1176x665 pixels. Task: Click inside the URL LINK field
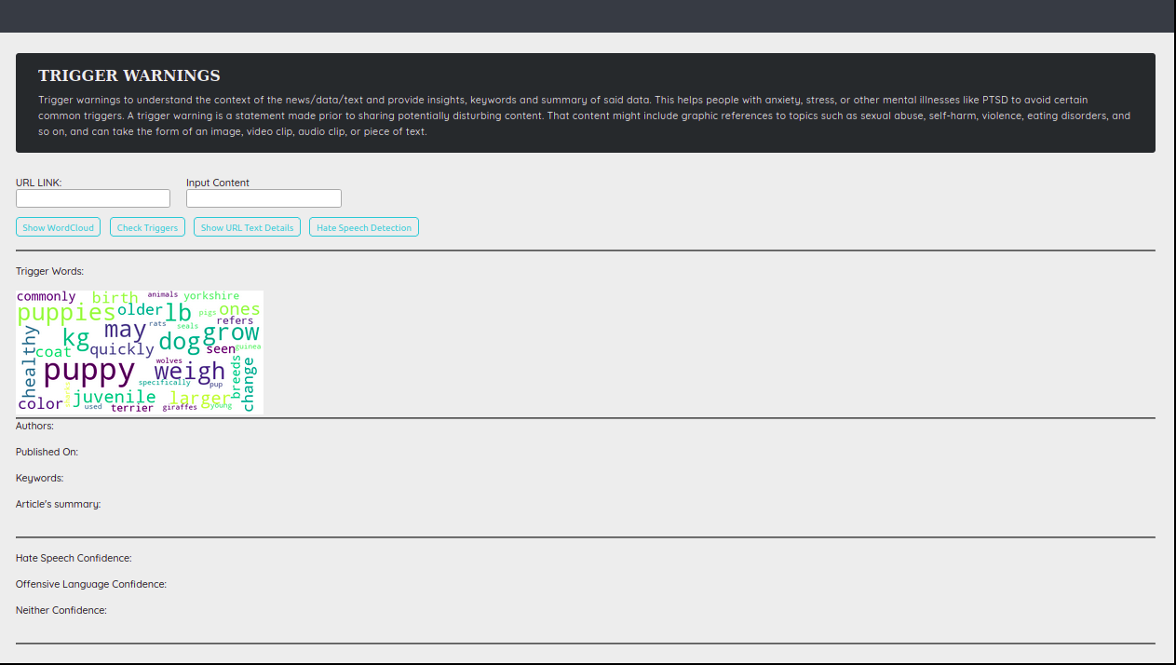pyautogui.click(x=92, y=197)
